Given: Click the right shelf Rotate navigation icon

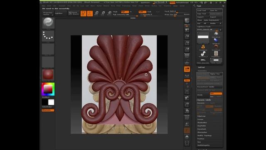Looking at the screenshot, I should [187, 111].
